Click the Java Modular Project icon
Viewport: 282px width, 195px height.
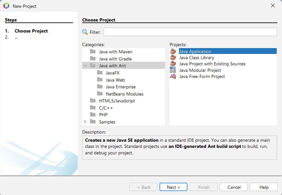pyautogui.click(x=173, y=70)
